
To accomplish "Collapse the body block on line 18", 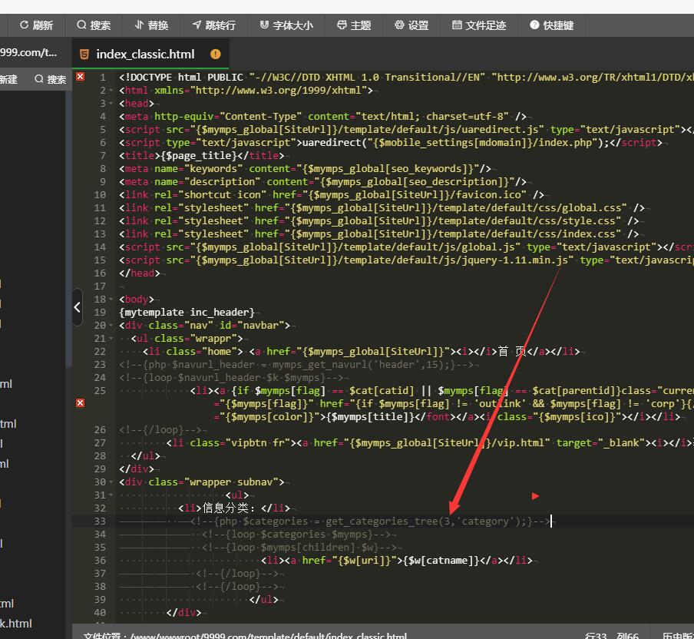I will (111, 300).
